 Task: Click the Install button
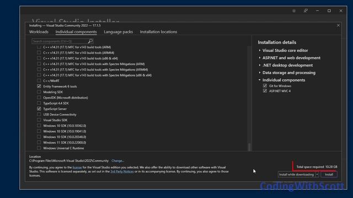[329, 174]
